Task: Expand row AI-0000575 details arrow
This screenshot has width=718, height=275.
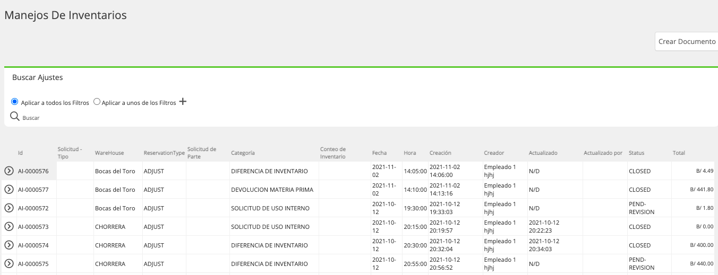Action: [x=8, y=263]
